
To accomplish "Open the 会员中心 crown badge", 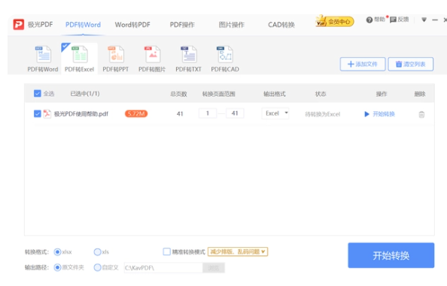I will pyautogui.click(x=334, y=21).
